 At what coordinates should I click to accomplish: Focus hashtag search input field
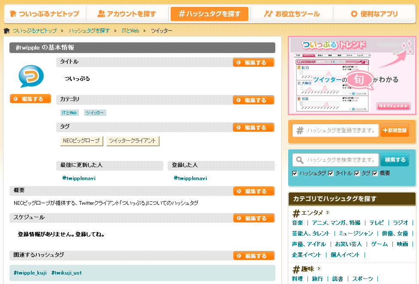336,160
